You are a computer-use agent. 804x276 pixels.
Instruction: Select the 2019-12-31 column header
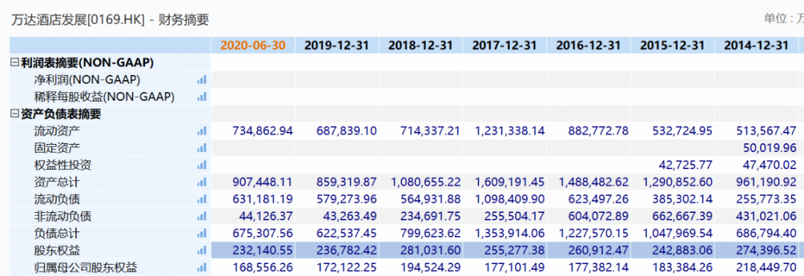pyautogui.click(x=337, y=45)
